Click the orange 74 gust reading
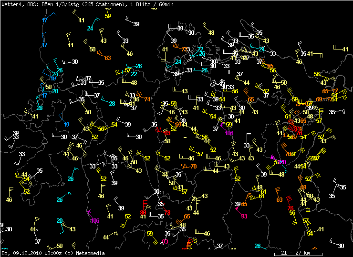Screen dimensions: 353x257 coord(147,99)
